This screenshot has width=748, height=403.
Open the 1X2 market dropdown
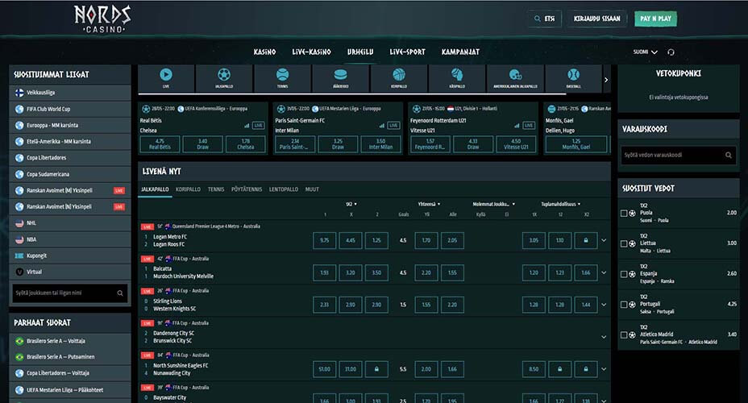click(351, 204)
